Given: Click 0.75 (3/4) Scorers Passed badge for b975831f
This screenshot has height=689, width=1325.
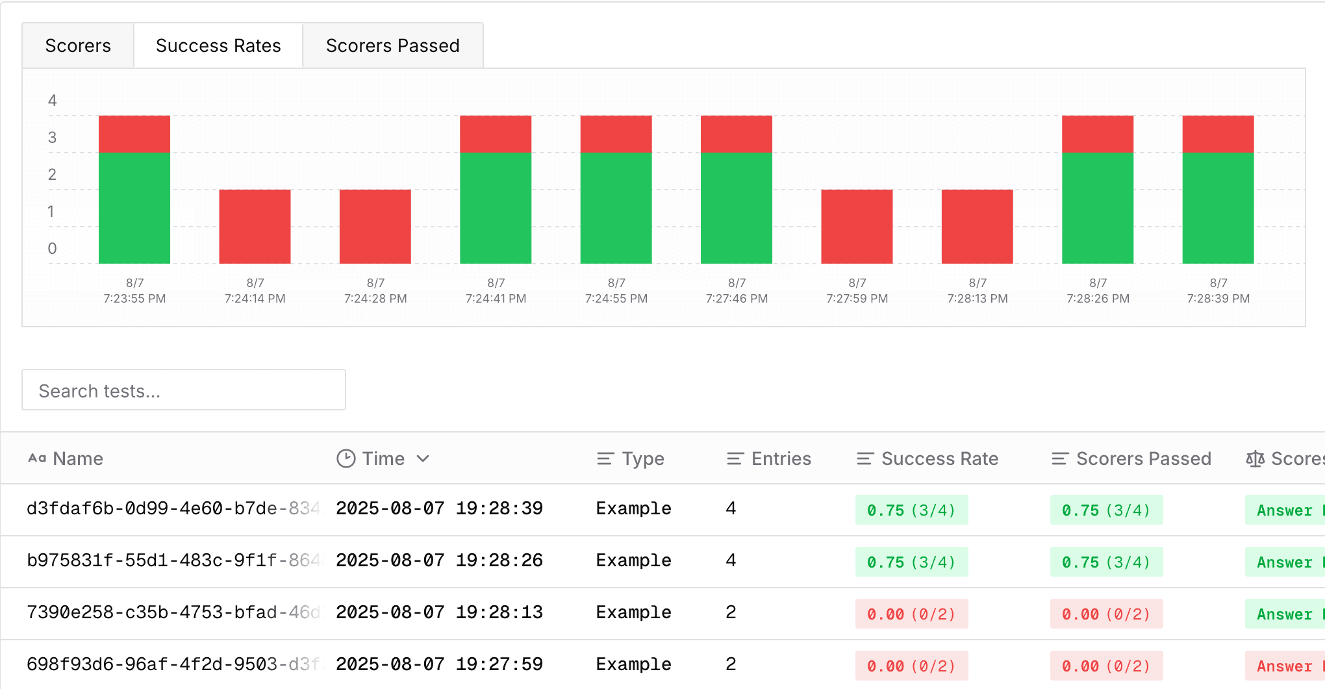Looking at the screenshot, I should (x=1106, y=562).
